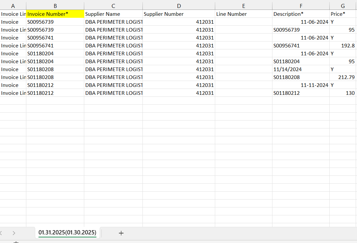The width and height of the screenshot is (357, 243).
Task: Select column D header
Action: point(179,6)
